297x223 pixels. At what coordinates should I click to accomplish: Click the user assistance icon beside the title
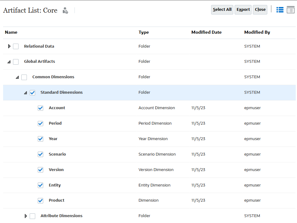point(65,11)
